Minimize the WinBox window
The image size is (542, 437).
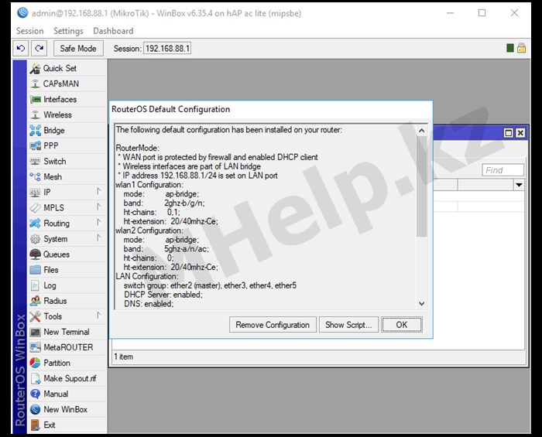(450, 13)
